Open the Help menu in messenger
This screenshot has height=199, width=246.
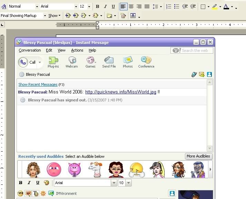point(92,50)
